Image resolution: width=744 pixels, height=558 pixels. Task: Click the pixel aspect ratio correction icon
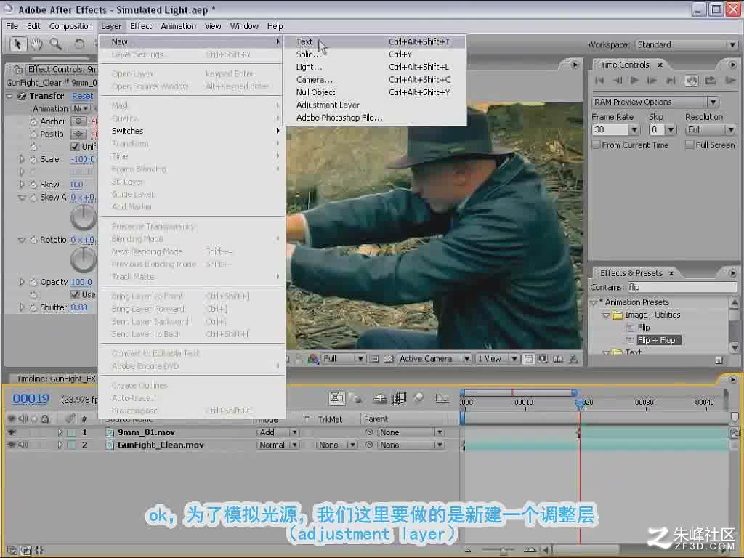(x=528, y=359)
